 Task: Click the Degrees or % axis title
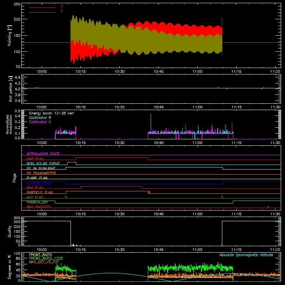pyautogui.click(x=10, y=267)
